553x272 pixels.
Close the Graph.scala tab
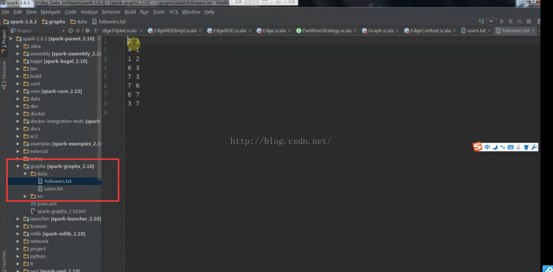tap(397, 31)
